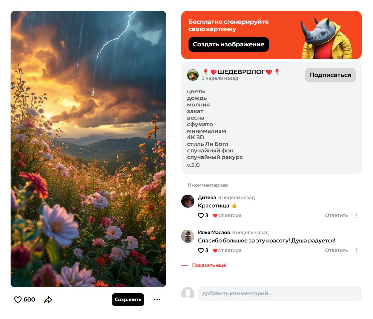Reply to Дитена's comment
373x319 pixels.
click(336, 215)
